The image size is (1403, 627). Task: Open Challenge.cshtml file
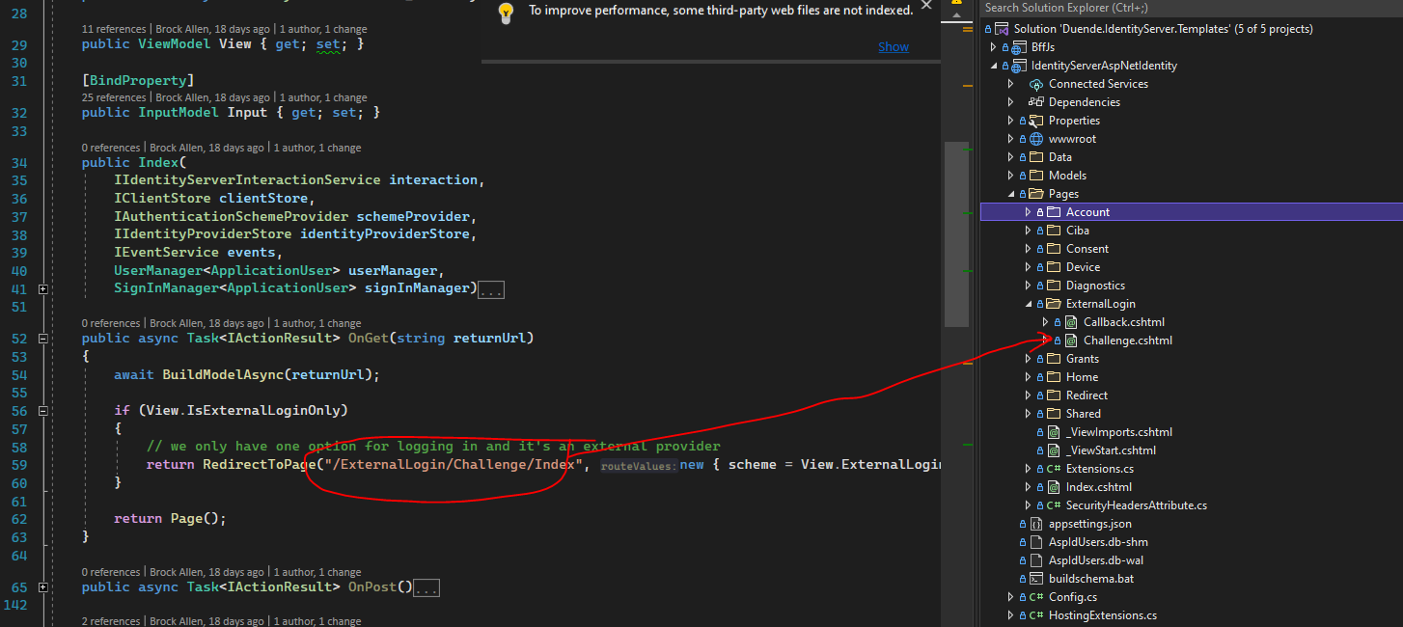tap(1128, 341)
